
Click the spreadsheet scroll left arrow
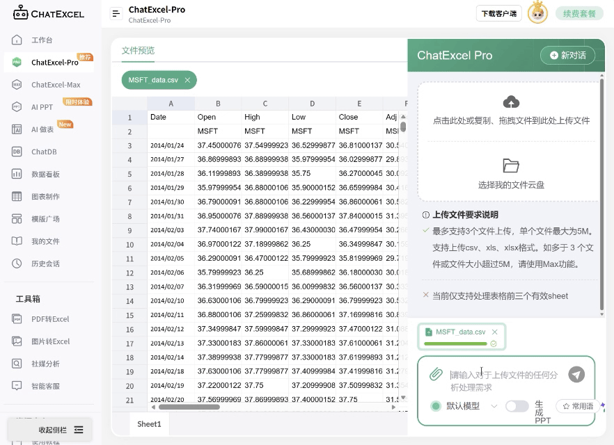(153, 407)
